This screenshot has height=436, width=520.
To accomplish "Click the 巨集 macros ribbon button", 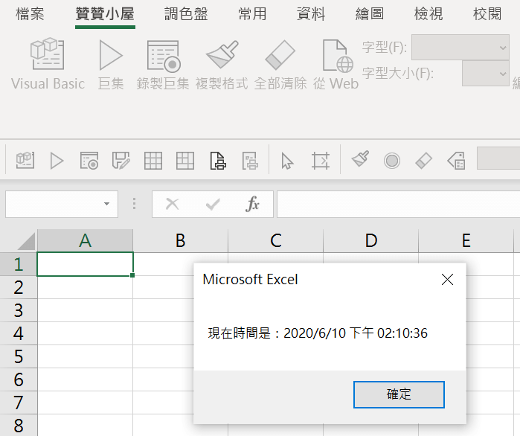I will [x=111, y=64].
